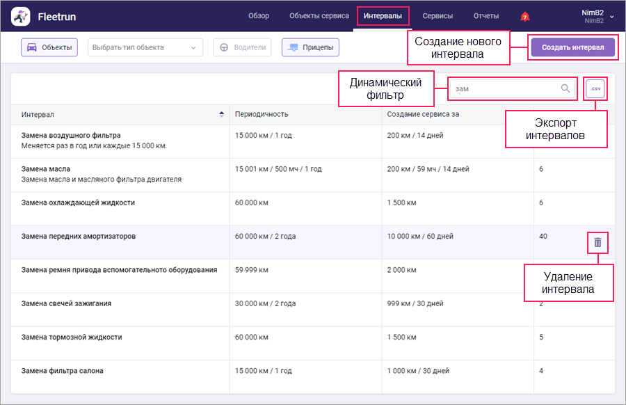626x405 pixels.
Task: Switch to the Обзор tab
Action: click(x=259, y=16)
